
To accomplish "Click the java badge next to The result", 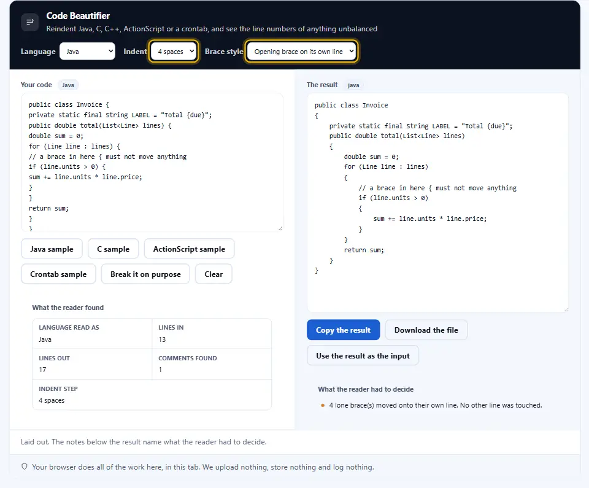I will pyautogui.click(x=353, y=85).
